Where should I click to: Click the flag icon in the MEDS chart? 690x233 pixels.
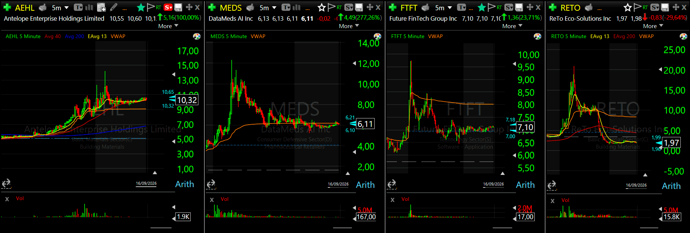click(331, 7)
